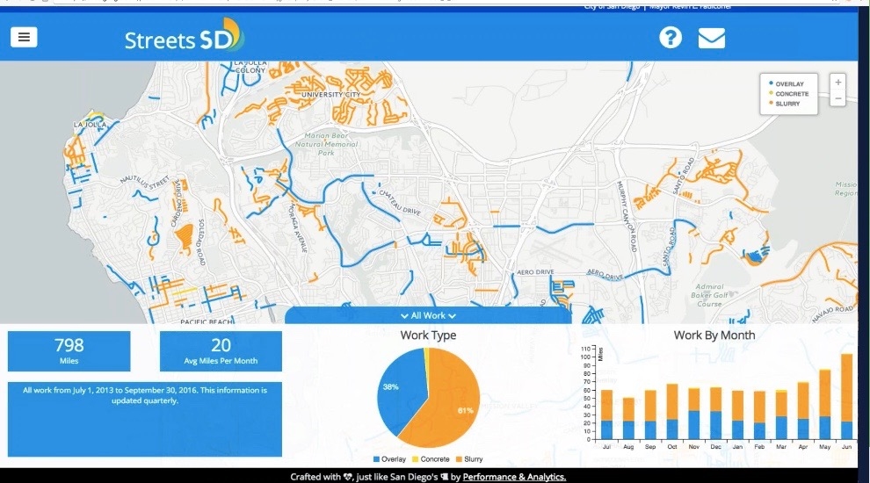The height and width of the screenshot is (483, 870).
Task: Click the PACIFIC BEACH map label
Action: coord(207,321)
